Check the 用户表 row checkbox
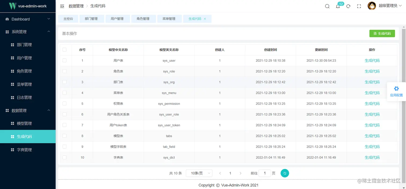This screenshot has height=189, width=406. (x=64, y=60)
